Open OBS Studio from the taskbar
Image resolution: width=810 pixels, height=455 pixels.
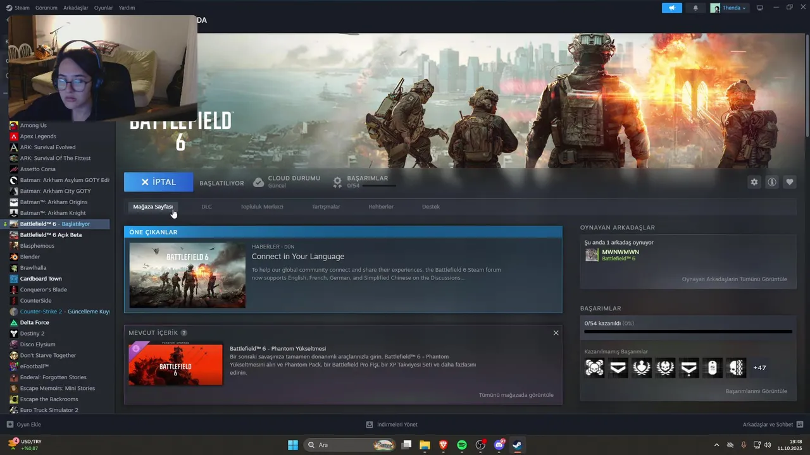coord(481,445)
